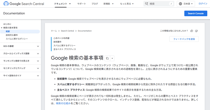Open the ドキュメント dropdown menu
Image resolution: width=210 pixels, height=110 pixels.
tap(62, 4)
